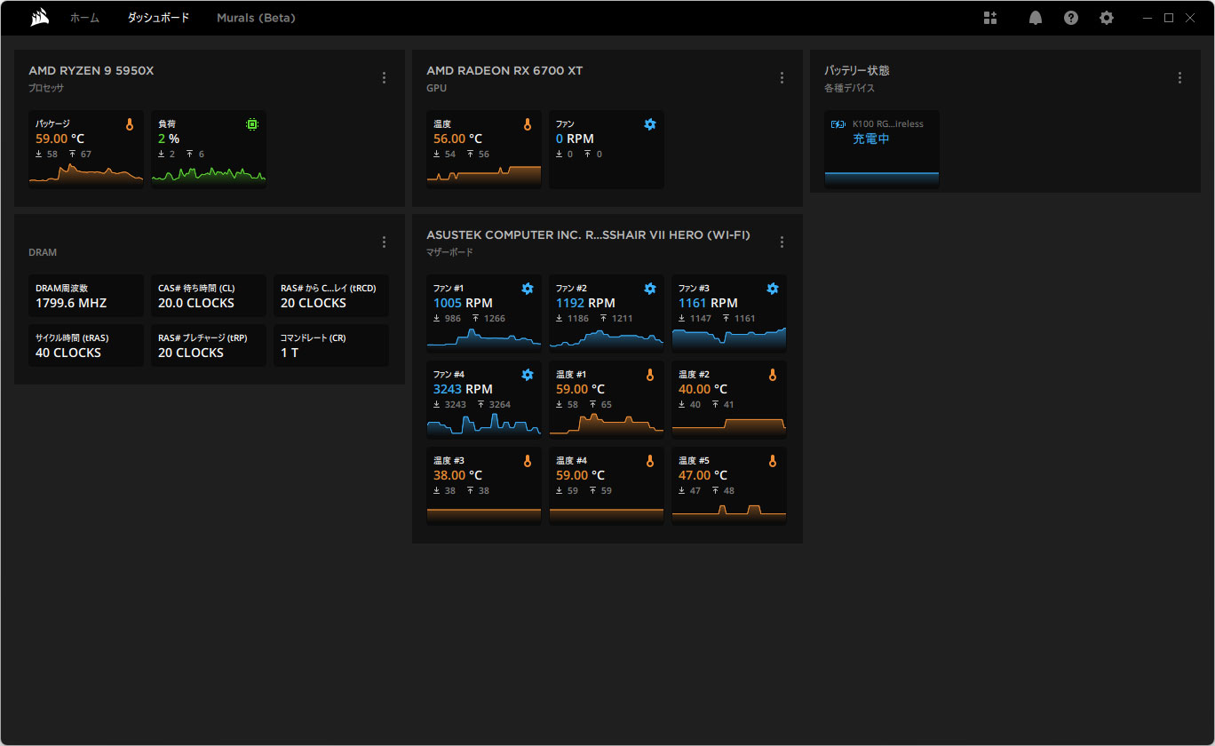Click the 各種デバイス subtitle
Image resolution: width=1215 pixels, height=746 pixels.
pos(850,88)
